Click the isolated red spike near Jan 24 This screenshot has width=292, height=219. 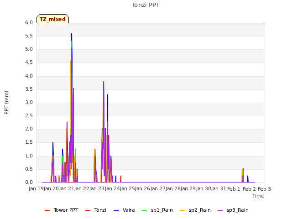pos(121,179)
